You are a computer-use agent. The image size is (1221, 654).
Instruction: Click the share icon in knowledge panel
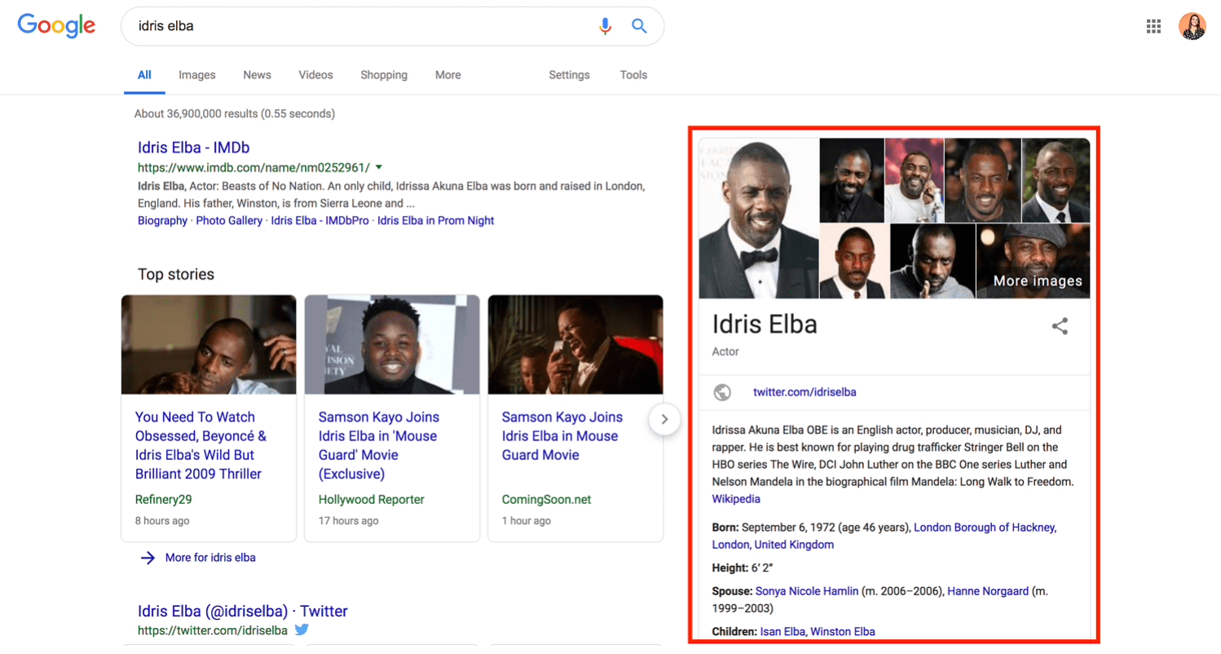click(x=1060, y=326)
